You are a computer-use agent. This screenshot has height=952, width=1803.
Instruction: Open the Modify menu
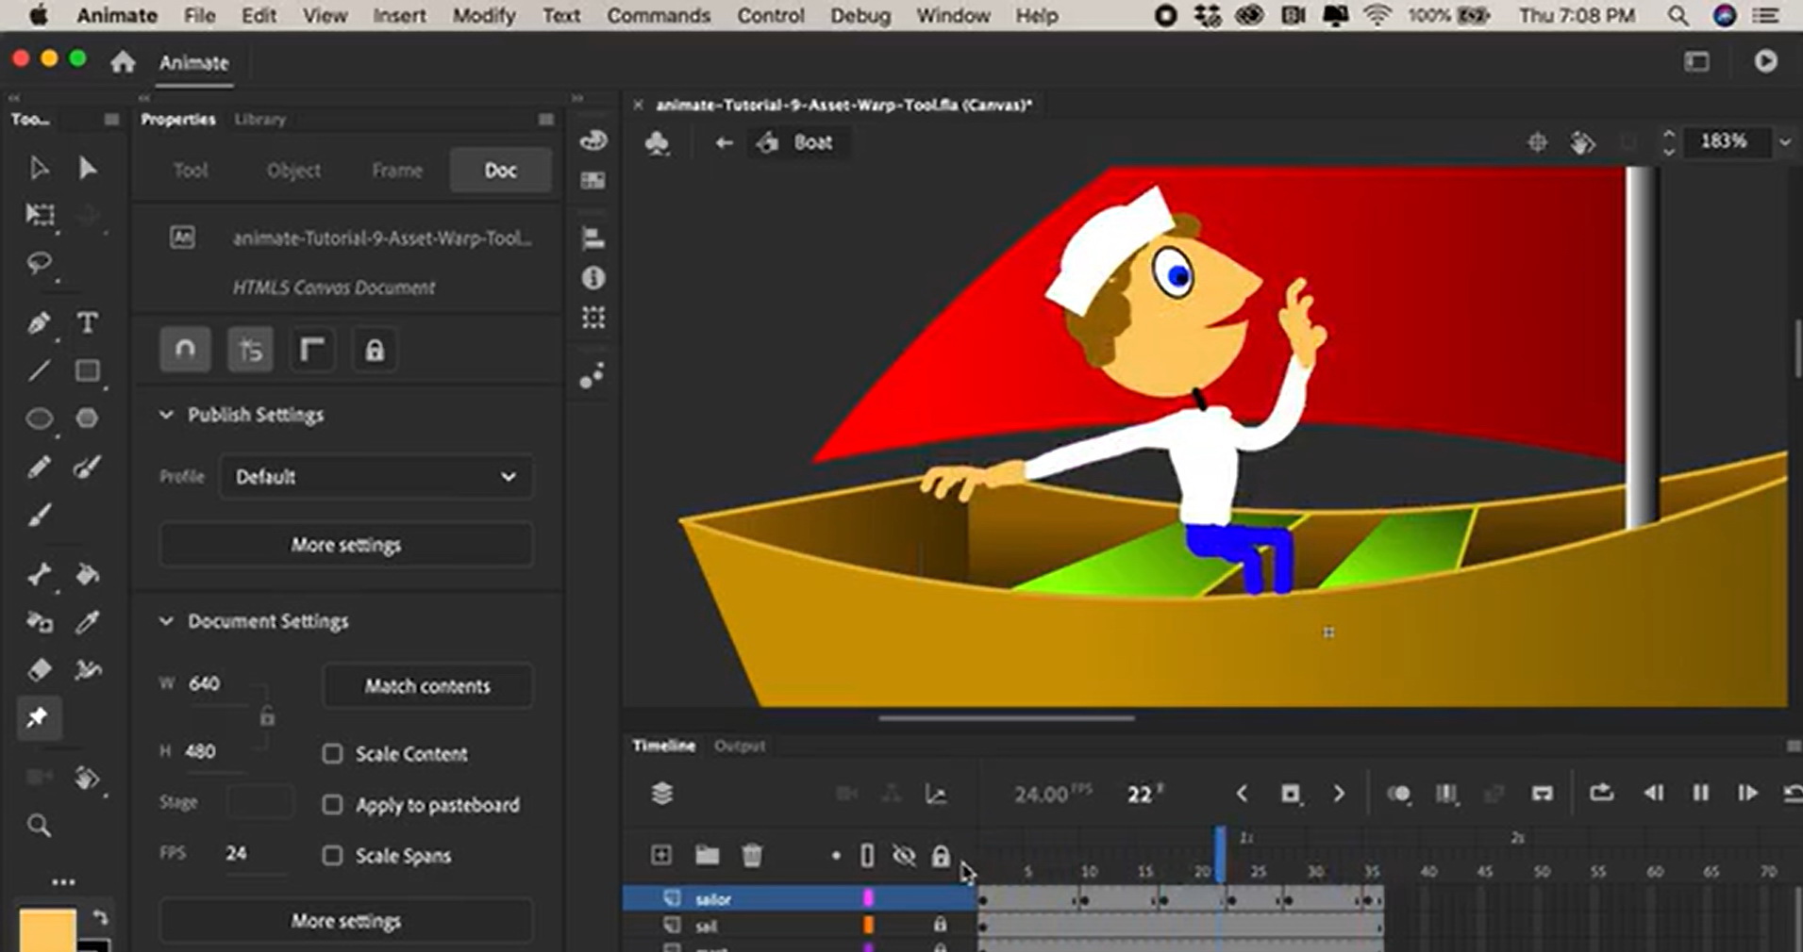483,16
